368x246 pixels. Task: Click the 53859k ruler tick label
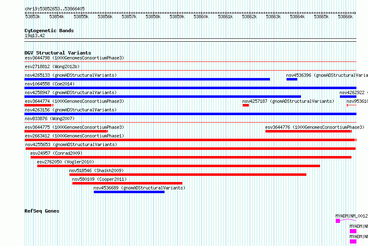tap(177, 17)
